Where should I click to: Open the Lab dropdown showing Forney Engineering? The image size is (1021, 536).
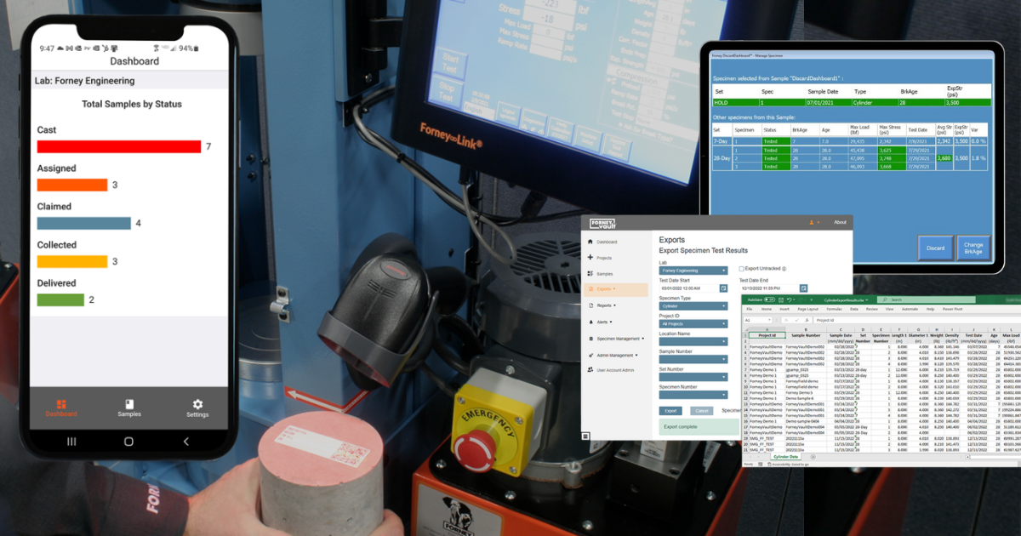point(693,270)
